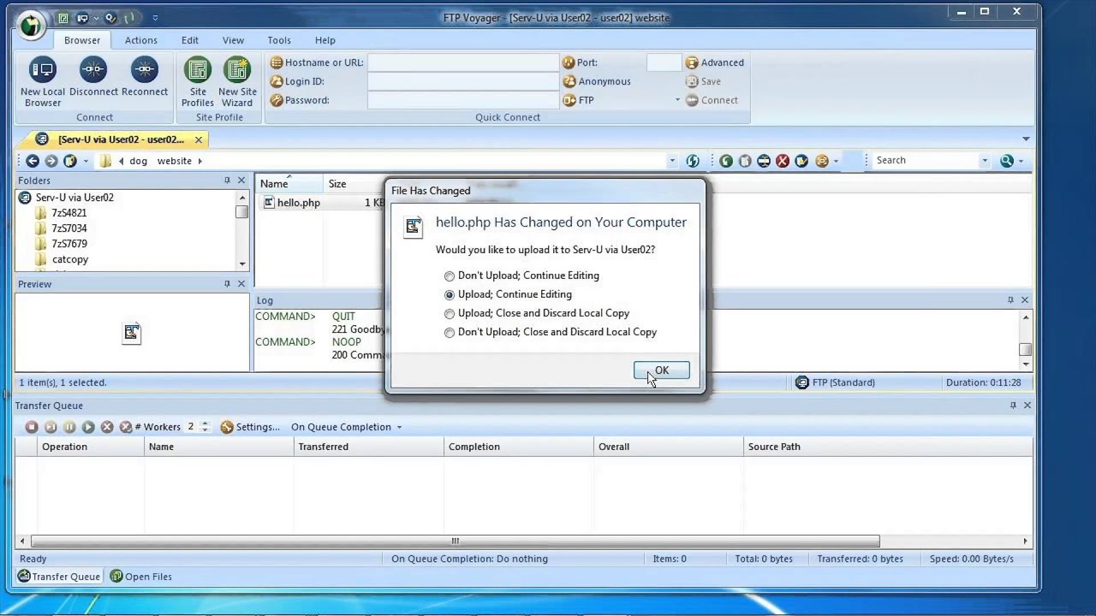Open Transfer Queue Settings

tap(250, 427)
